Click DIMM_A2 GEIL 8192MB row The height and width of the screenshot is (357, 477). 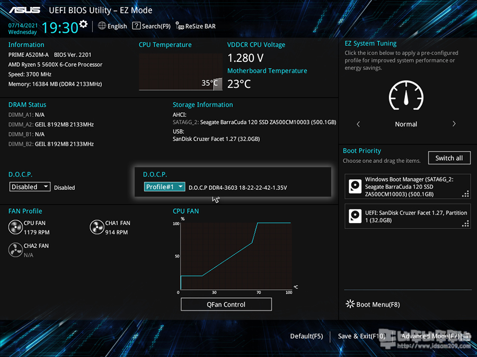[x=51, y=124]
